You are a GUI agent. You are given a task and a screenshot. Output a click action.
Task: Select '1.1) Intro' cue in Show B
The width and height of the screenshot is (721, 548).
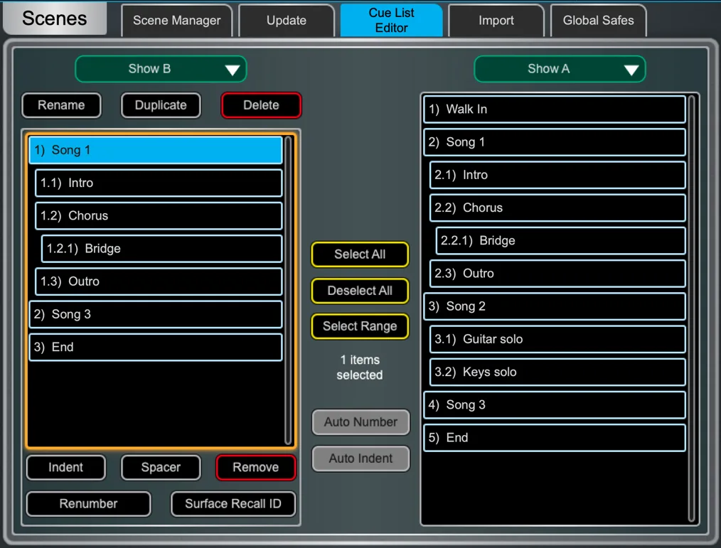pos(159,183)
